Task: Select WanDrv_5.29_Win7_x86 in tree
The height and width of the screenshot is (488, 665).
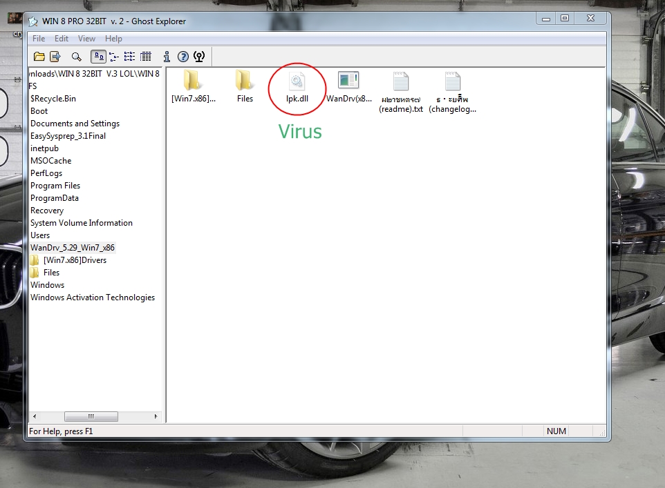Action: click(x=73, y=248)
